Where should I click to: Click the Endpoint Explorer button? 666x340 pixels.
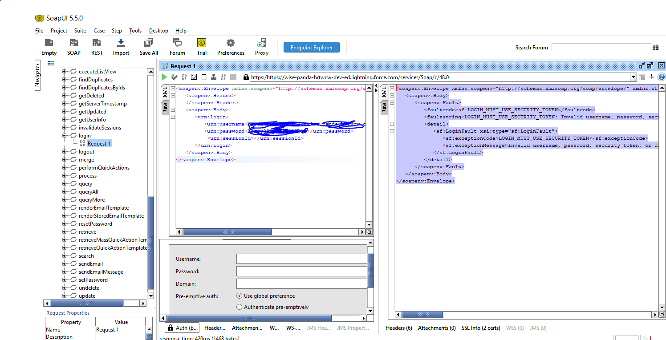[x=311, y=47]
